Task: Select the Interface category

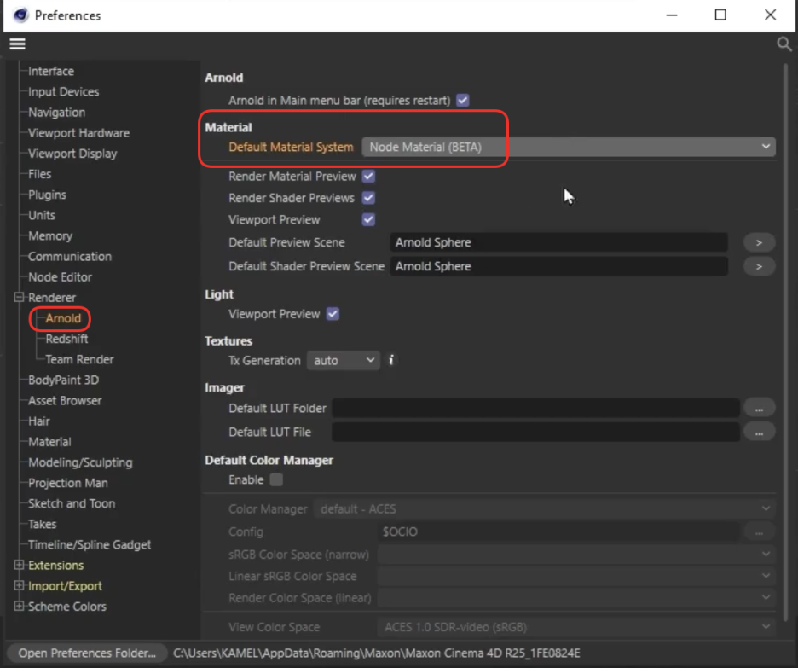Action: 51,72
